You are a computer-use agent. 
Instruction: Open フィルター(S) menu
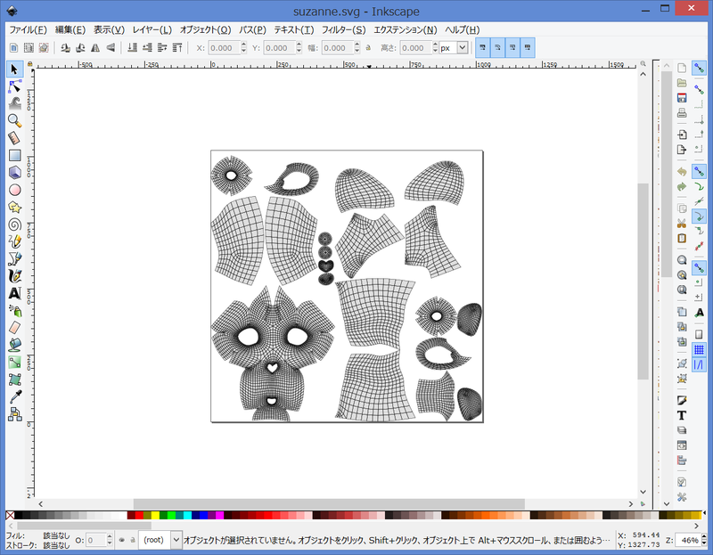coord(343,29)
